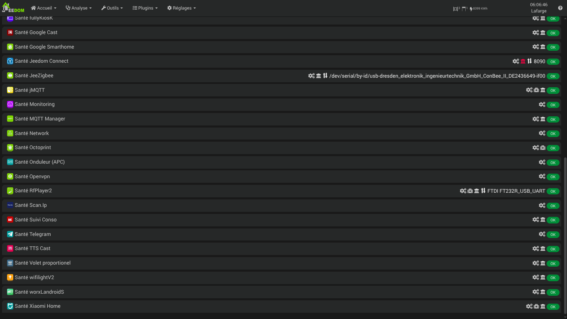This screenshot has width=567, height=319.
Task: Click the bank icon in Google Smarthome row
Action: click(x=543, y=47)
